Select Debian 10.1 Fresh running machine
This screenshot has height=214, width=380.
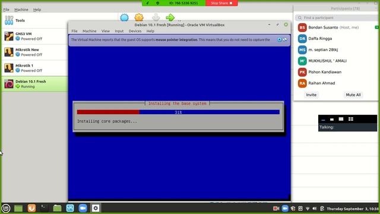[x=34, y=84]
